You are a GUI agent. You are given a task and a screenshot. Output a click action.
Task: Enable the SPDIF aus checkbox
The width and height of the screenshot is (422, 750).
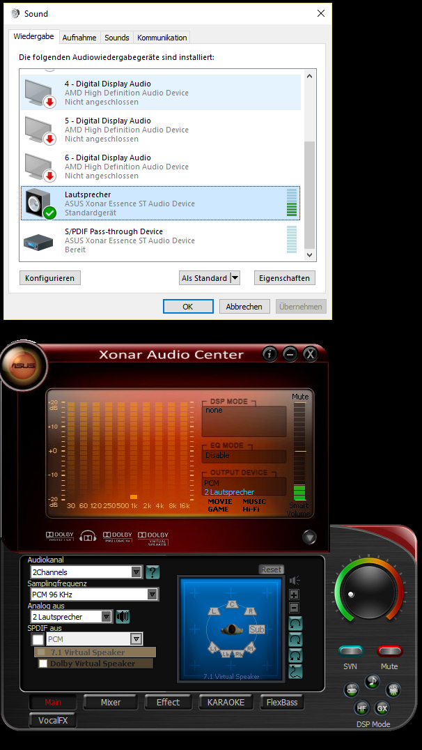click(38, 639)
